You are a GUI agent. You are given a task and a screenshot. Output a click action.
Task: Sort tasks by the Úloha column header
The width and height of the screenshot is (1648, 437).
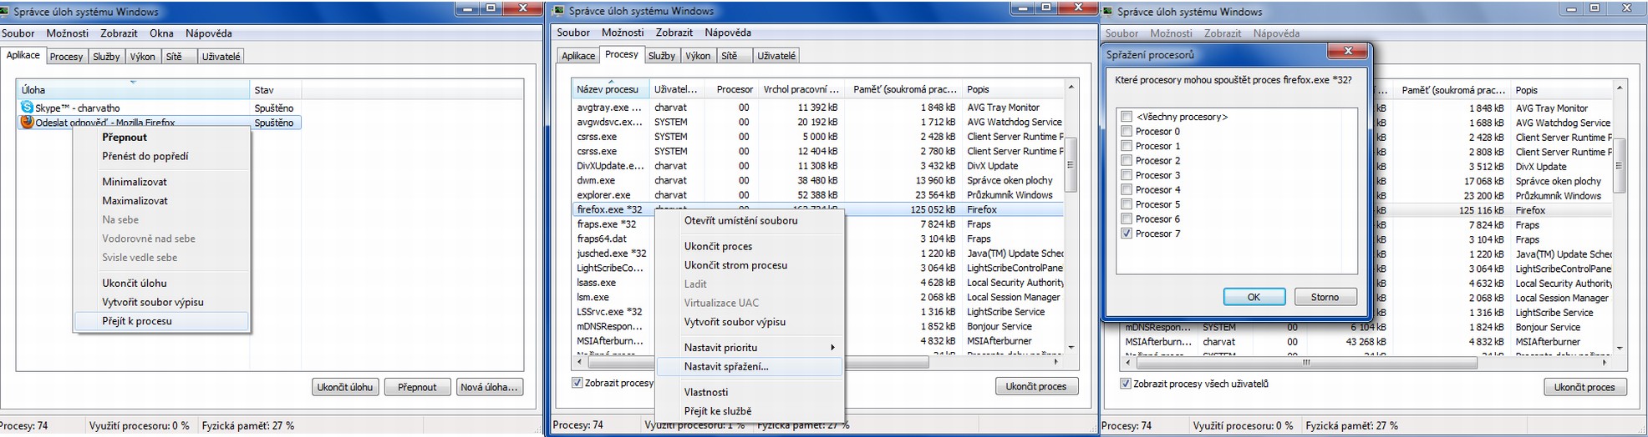click(x=132, y=90)
